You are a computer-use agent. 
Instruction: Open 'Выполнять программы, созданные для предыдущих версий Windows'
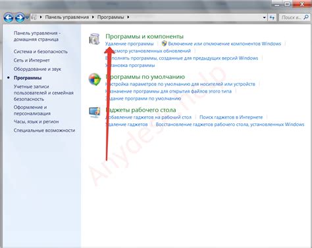click(x=182, y=58)
